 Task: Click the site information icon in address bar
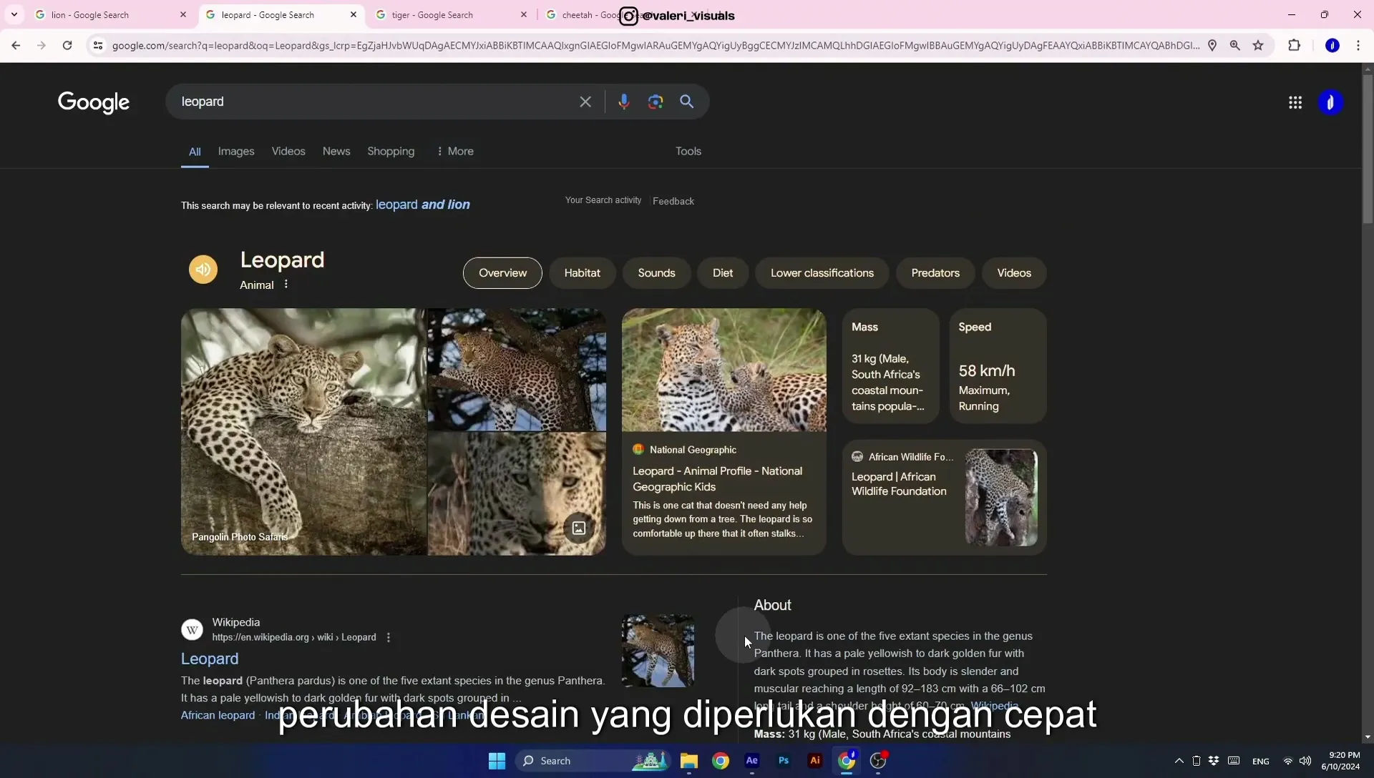[x=98, y=45]
